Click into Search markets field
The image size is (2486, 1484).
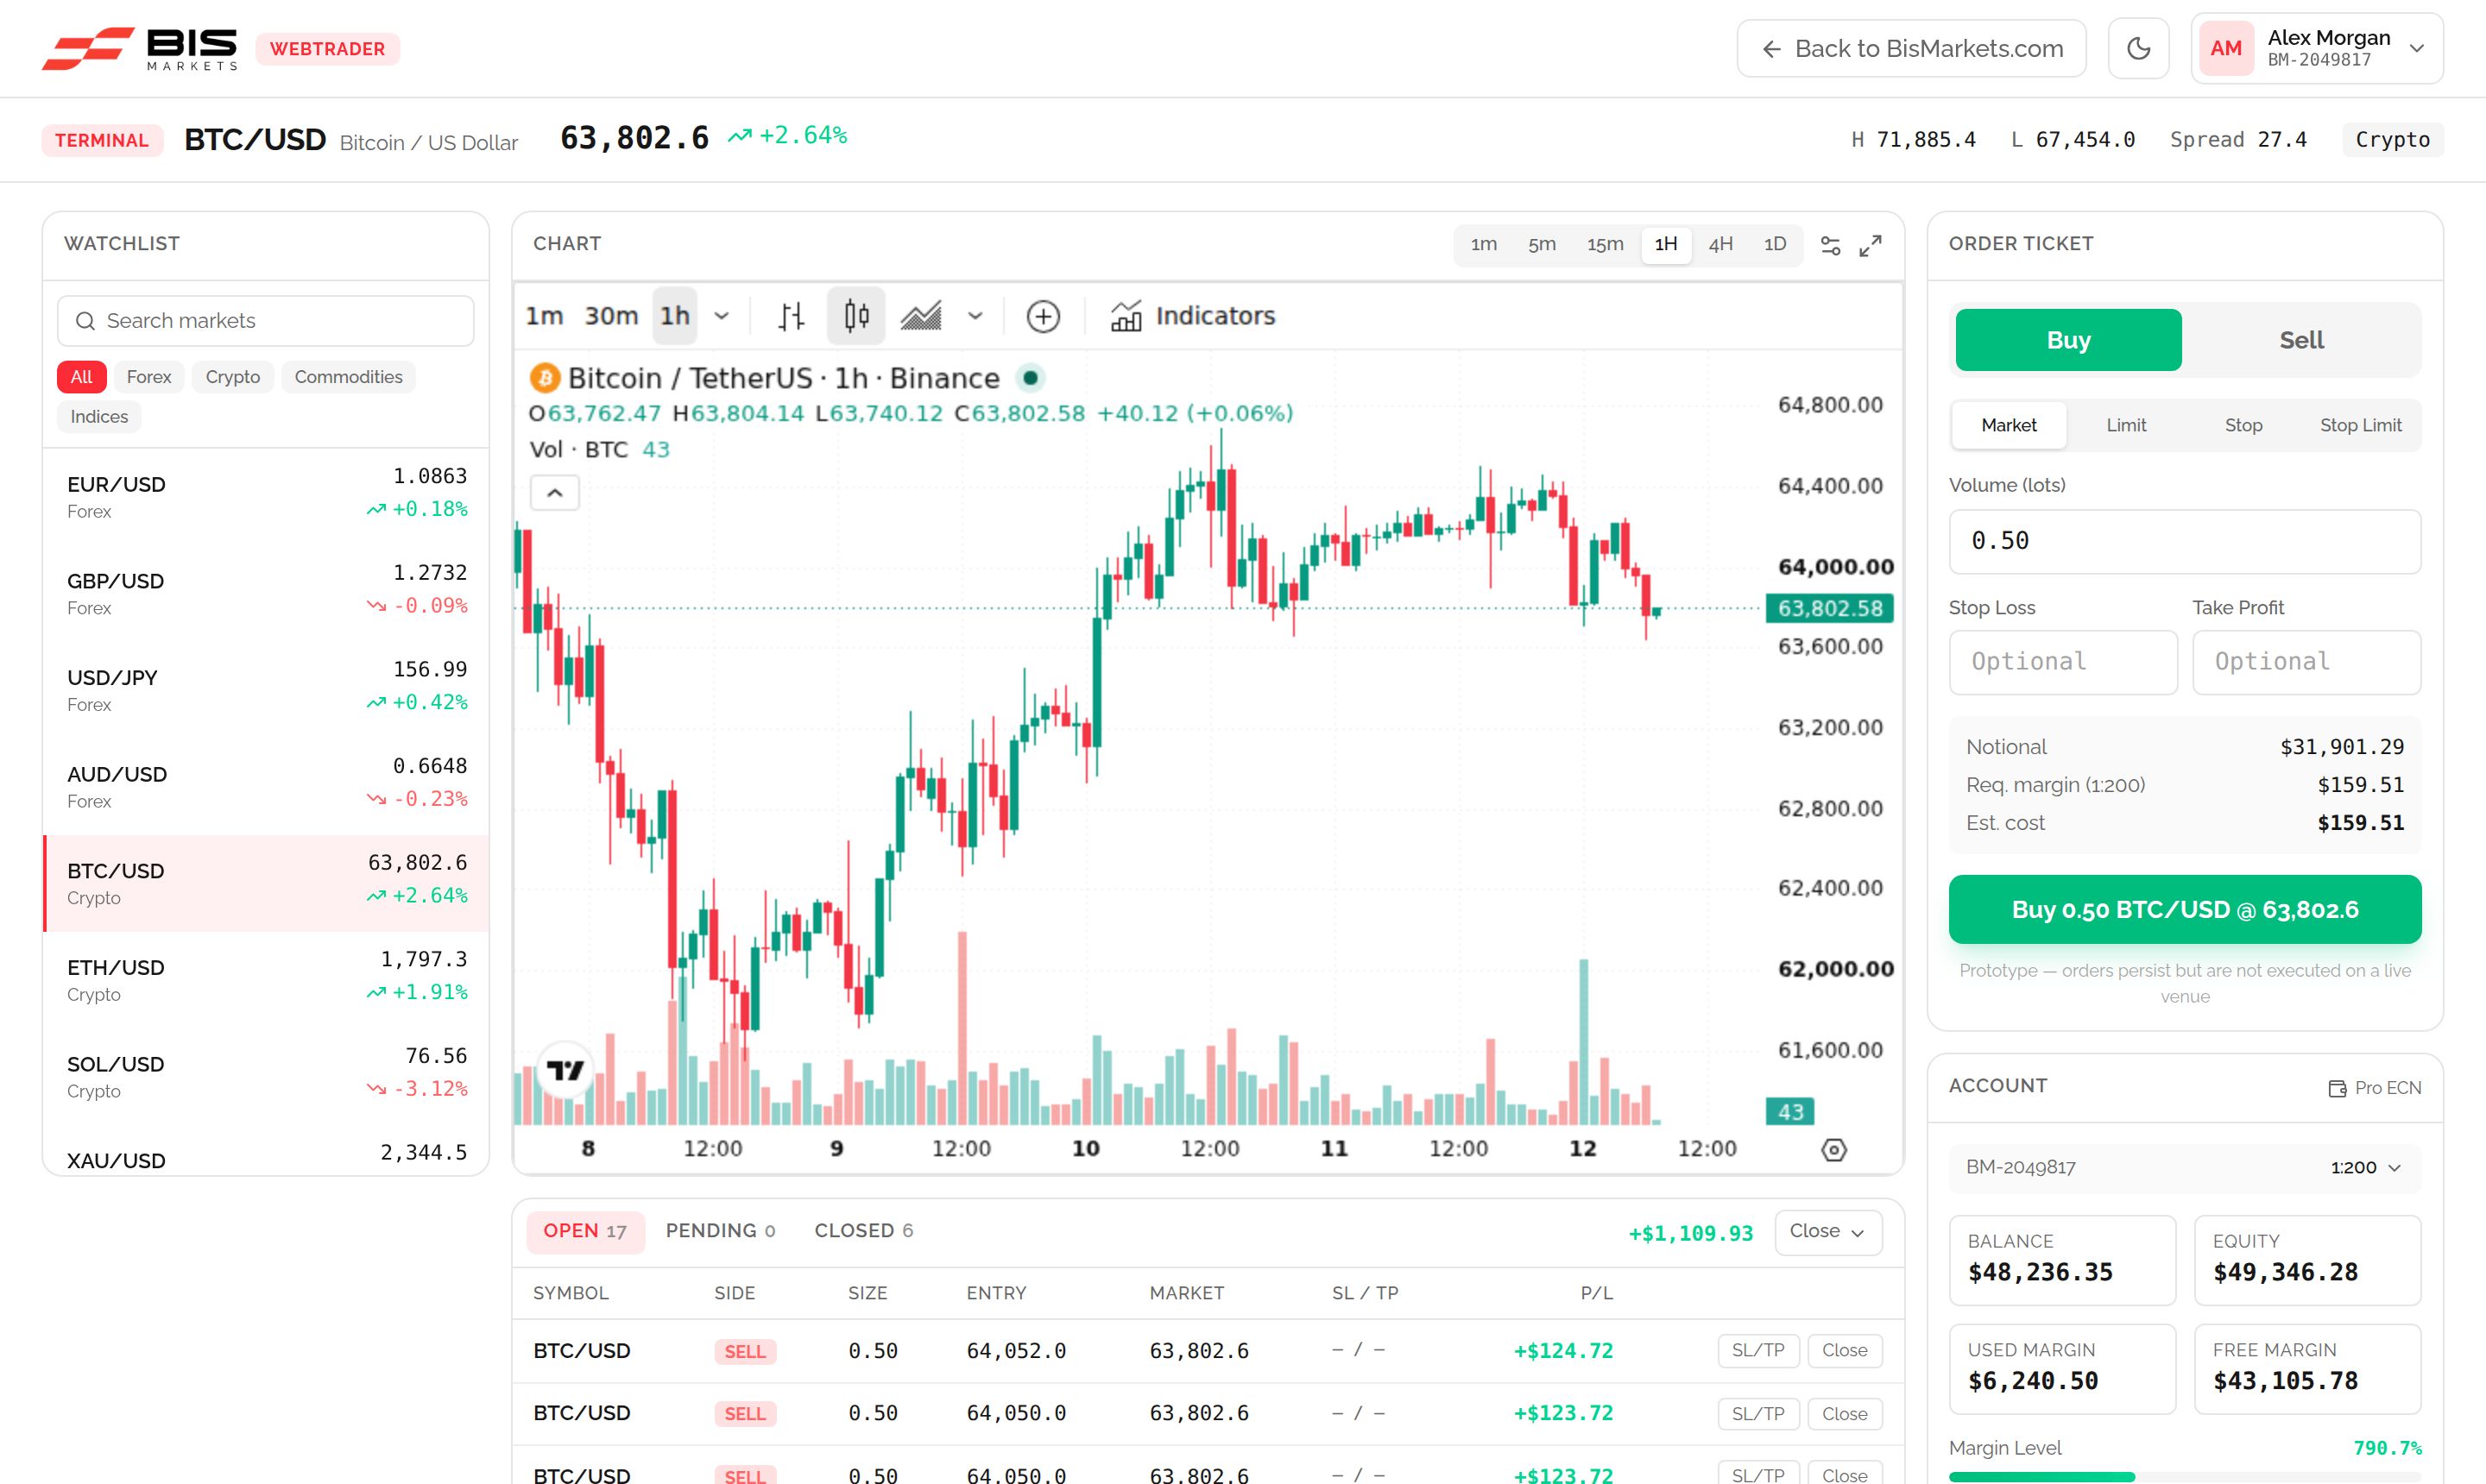(265, 321)
